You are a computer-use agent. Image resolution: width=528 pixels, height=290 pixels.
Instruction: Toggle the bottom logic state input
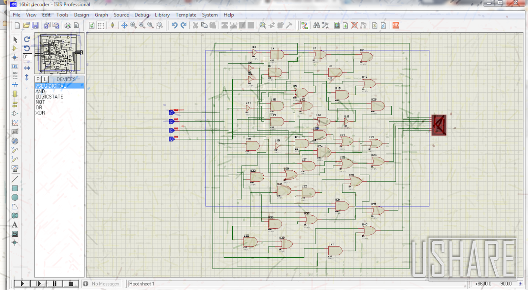click(x=171, y=139)
